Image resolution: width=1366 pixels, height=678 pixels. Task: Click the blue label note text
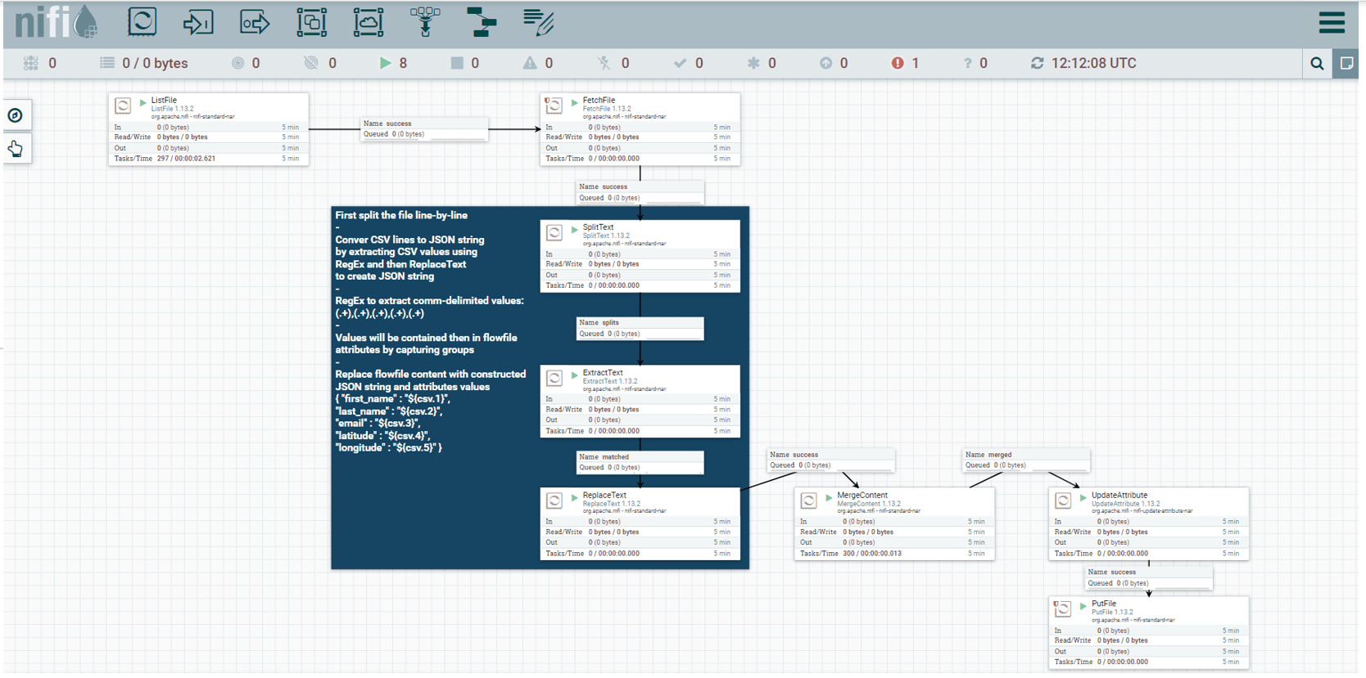coord(431,331)
